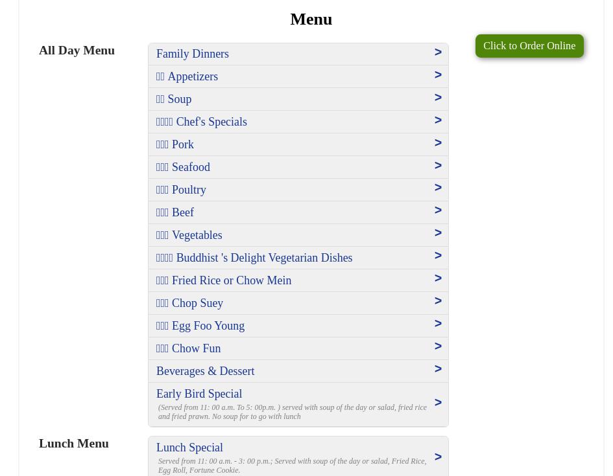Image resolution: width=613 pixels, height=476 pixels.
Task: Click the All Day Menu heading
Action: [x=77, y=51]
